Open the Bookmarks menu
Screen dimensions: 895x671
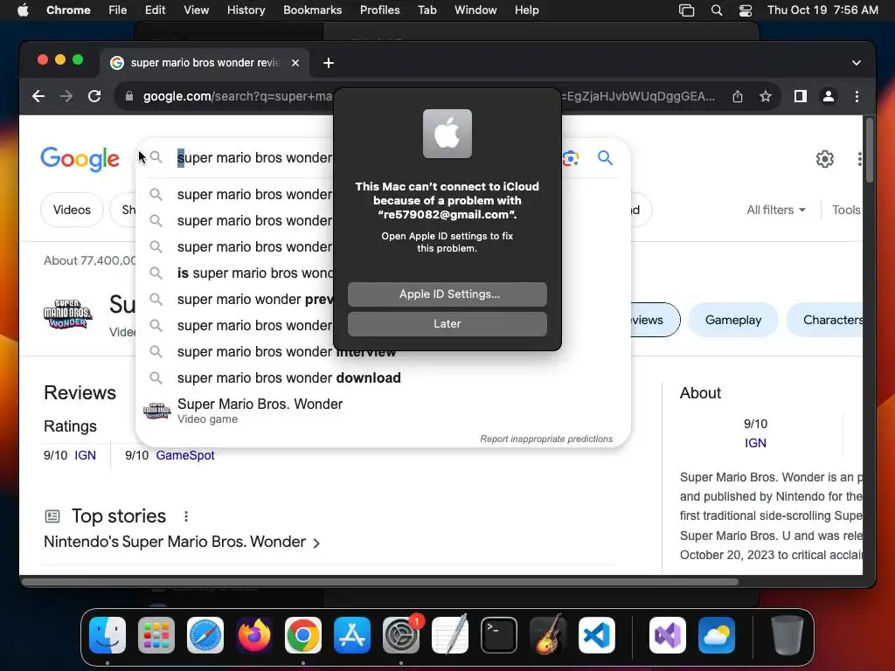312,10
